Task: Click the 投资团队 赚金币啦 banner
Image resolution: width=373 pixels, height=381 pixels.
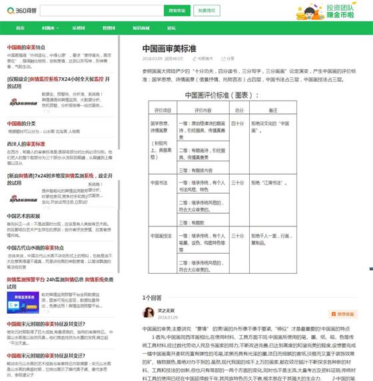Action: (x=326, y=11)
